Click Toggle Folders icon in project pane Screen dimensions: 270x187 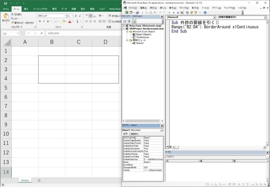(134, 21)
